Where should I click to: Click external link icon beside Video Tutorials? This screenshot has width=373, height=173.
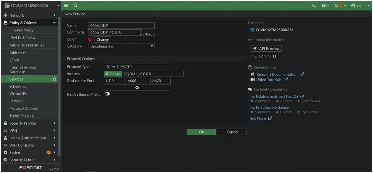[x=286, y=80]
